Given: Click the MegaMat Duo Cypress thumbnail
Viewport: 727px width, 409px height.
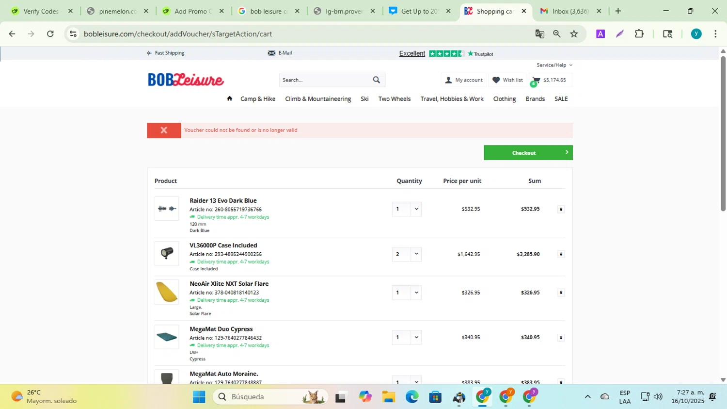Looking at the screenshot, I should point(167,337).
